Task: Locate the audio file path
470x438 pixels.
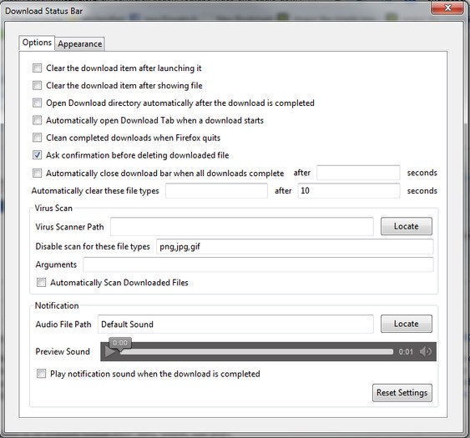Action: (x=407, y=324)
